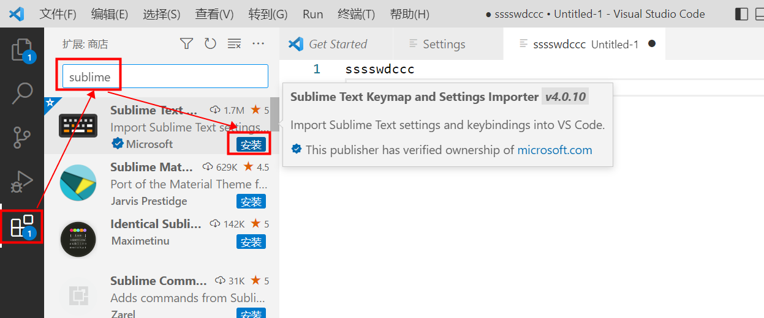Switch to the Settings tab
This screenshot has width=764, height=318.
448,44
